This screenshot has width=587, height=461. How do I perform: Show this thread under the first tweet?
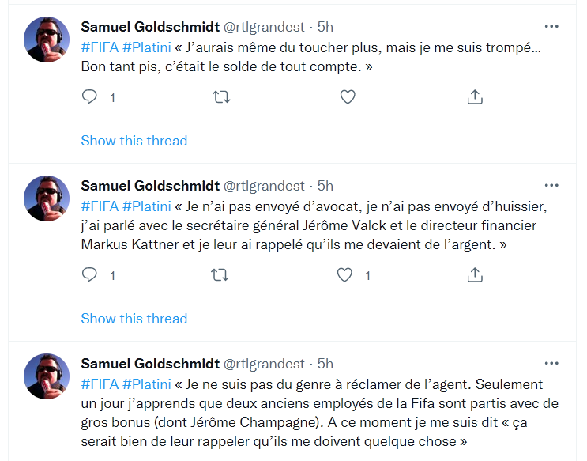(134, 141)
